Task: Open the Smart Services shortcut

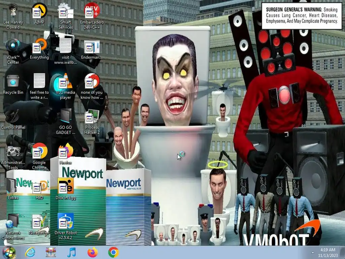Action: [66, 17]
